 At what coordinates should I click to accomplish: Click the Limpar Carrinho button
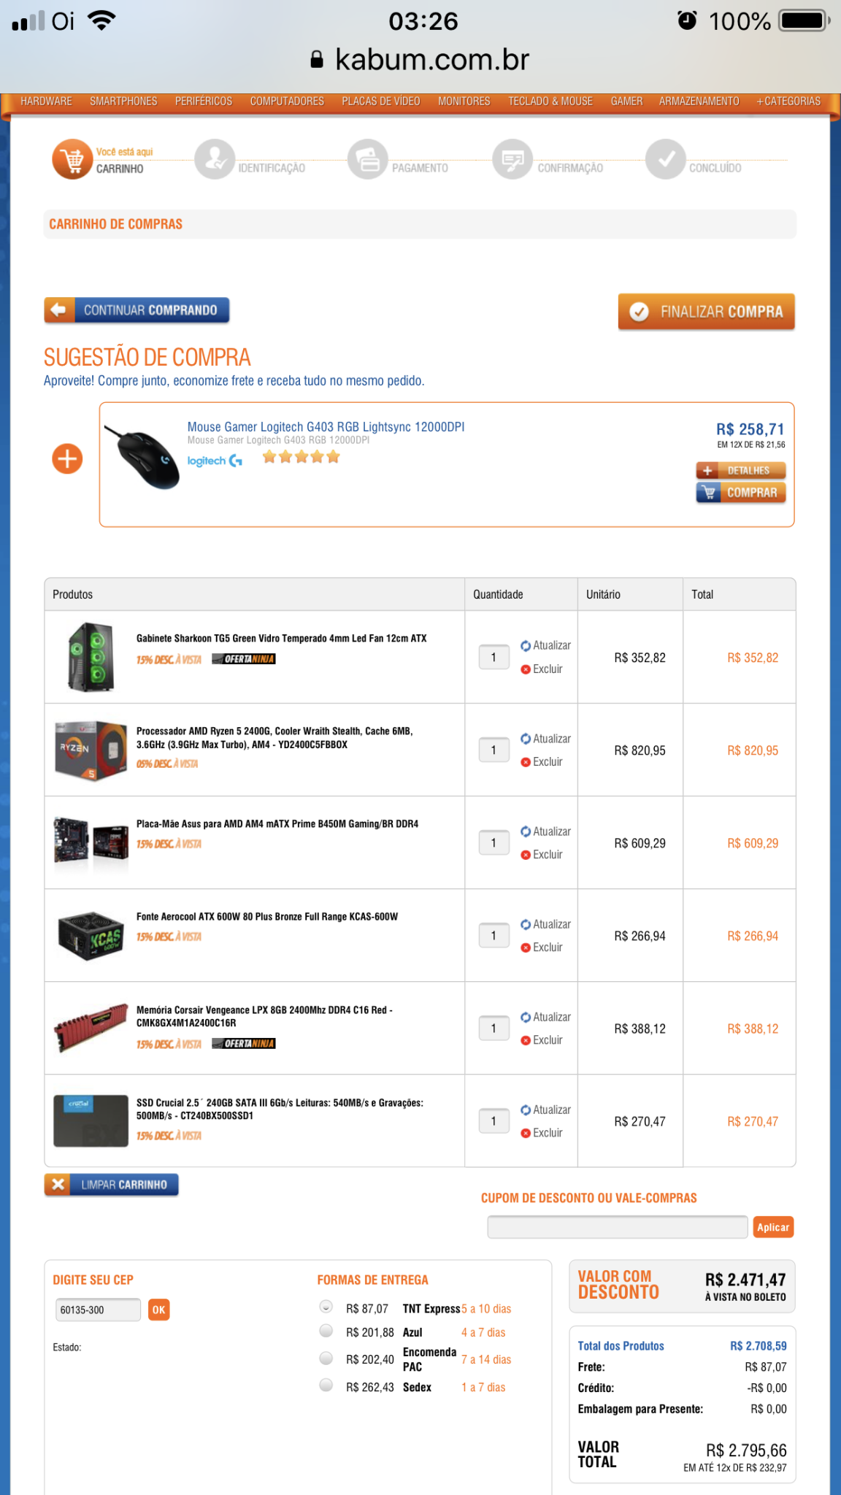point(111,1185)
